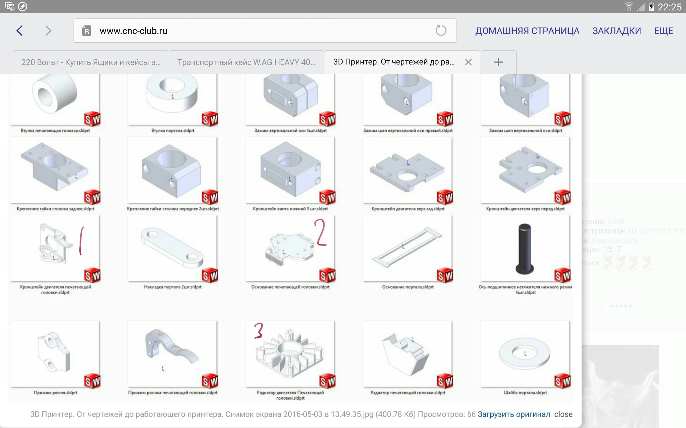Go back using the browser back arrow
Screen dimensions: 686x428
coord(20,30)
